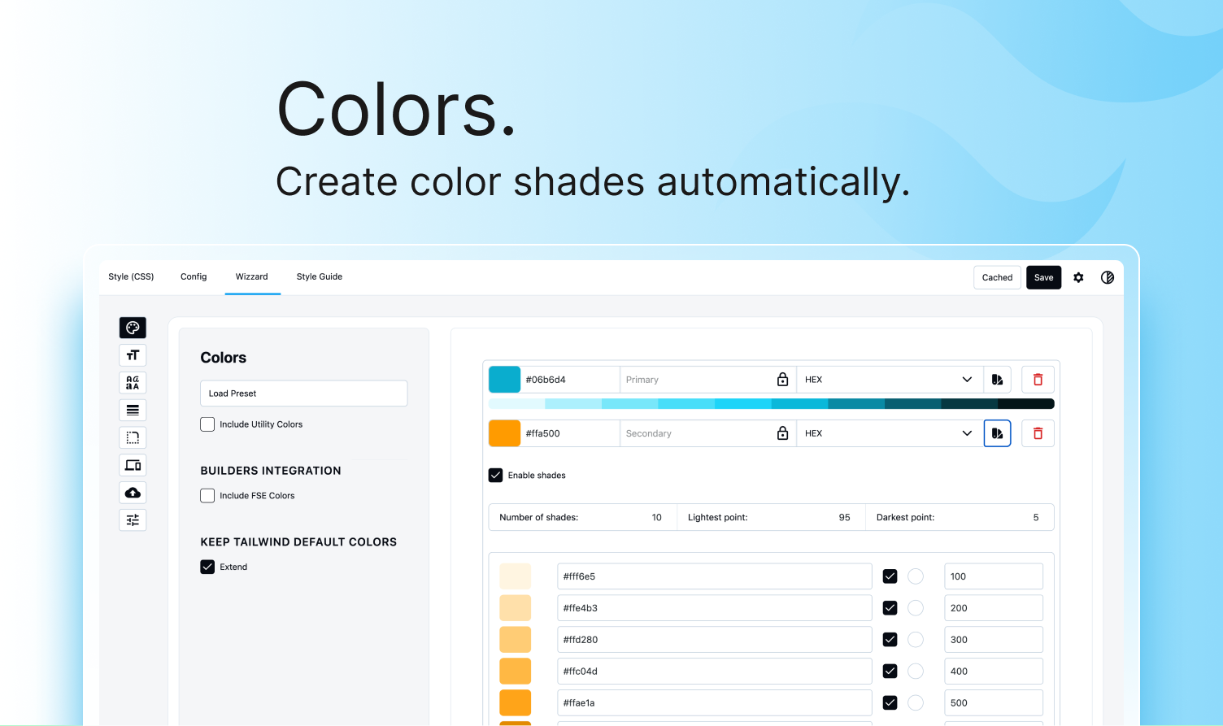Click the swatch for shade #ffd280
The width and height of the screenshot is (1223, 726).
515,640
